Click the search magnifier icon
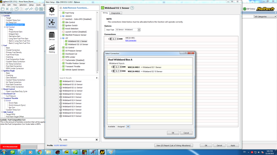Image resolution: width=277 pixels, height=155 pixels. coord(61,139)
